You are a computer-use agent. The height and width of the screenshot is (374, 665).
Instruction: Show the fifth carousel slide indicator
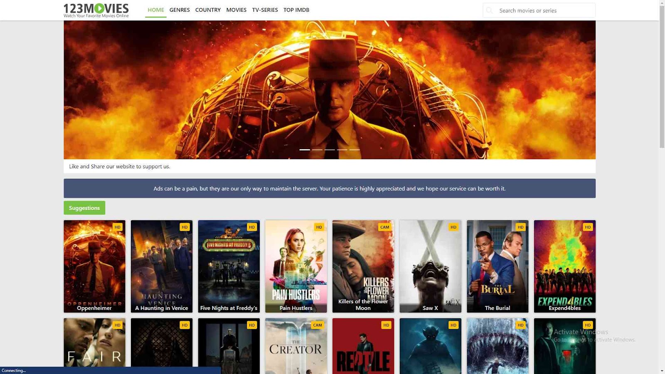tap(355, 150)
